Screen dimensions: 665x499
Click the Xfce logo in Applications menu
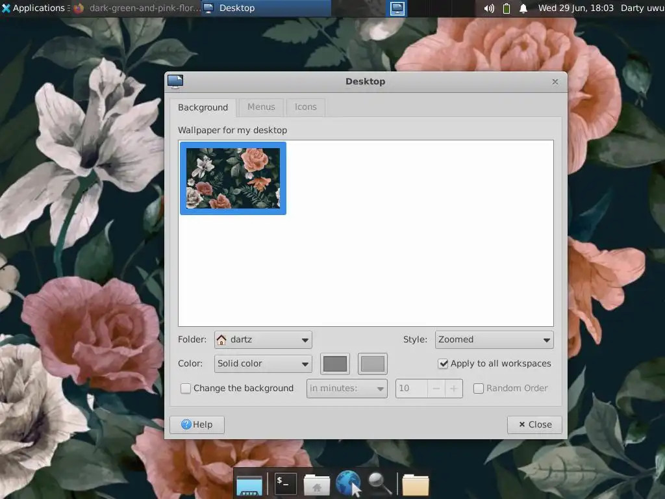pyautogui.click(x=6, y=8)
